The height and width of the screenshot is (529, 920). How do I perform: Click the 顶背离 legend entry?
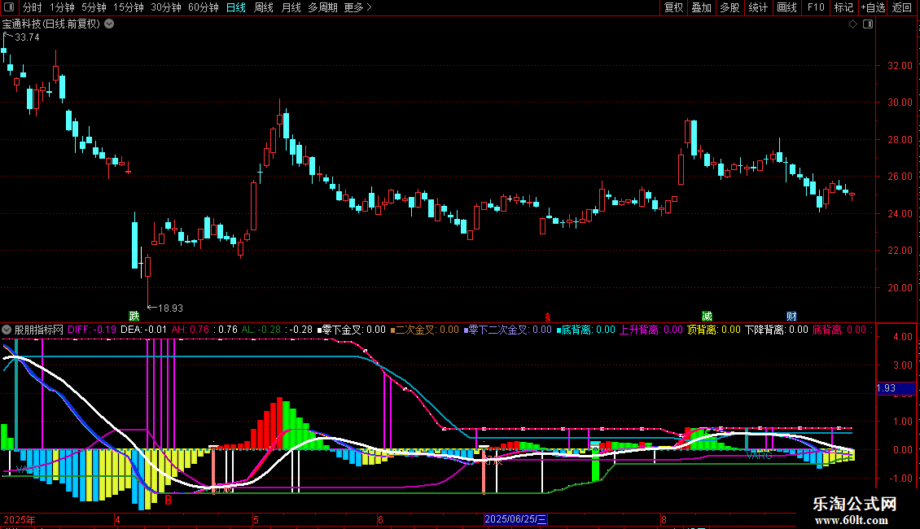point(713,330)
